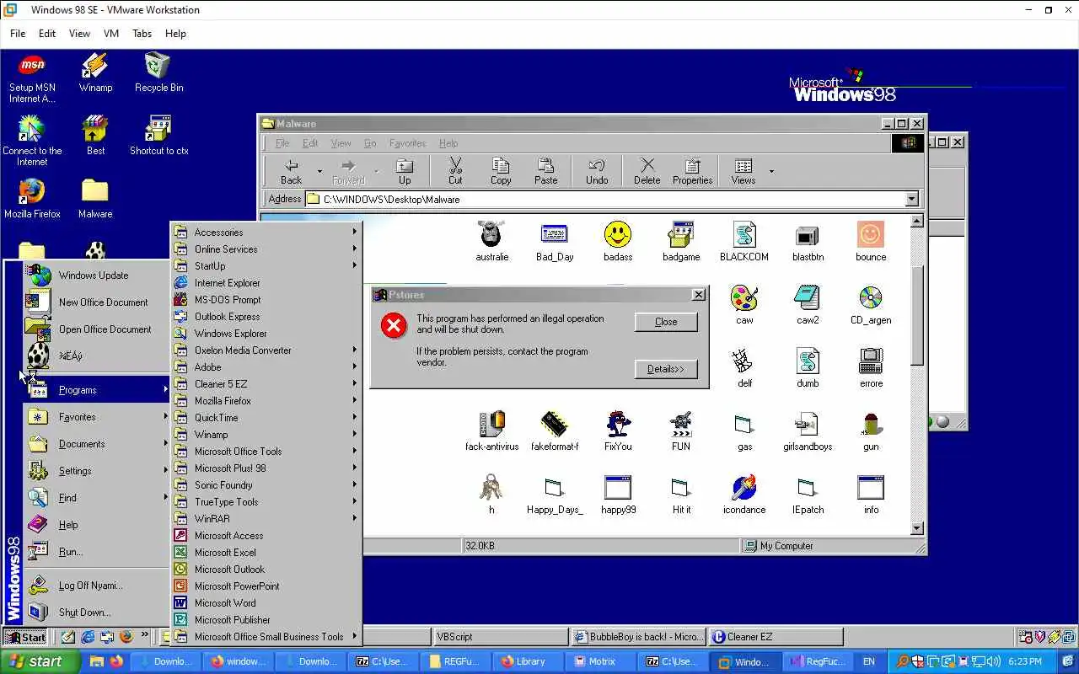Open the VMware Tabs menu

tap(142, 34)
